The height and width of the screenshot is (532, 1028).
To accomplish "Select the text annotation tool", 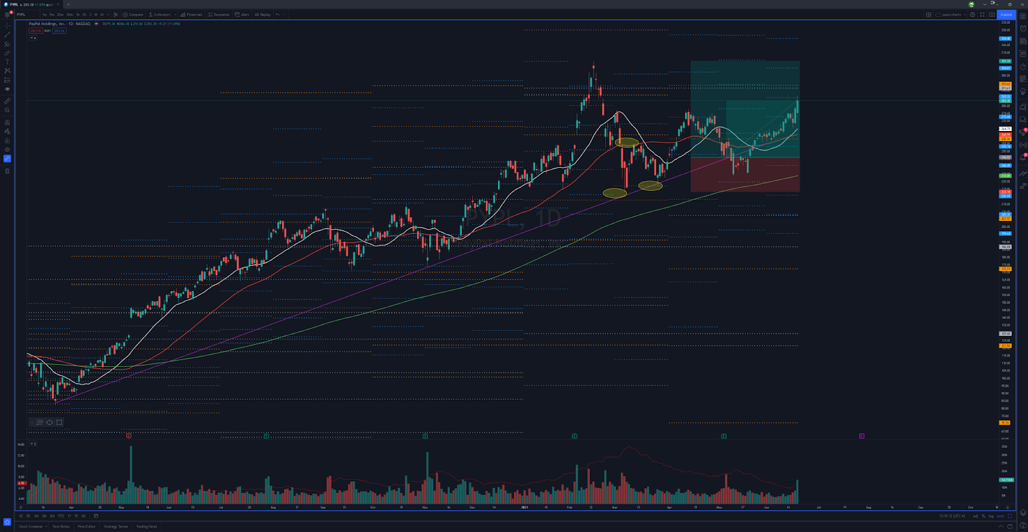I will tap(7, 62).
